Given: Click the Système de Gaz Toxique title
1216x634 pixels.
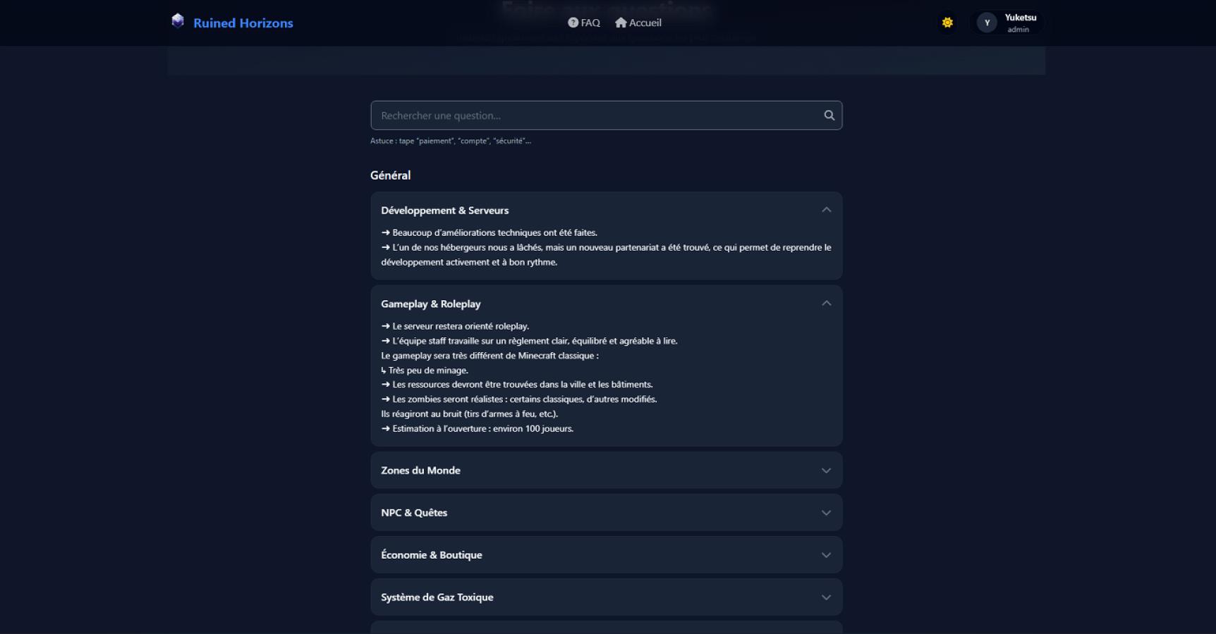Looking at the screenshot, I should point(437,597).
